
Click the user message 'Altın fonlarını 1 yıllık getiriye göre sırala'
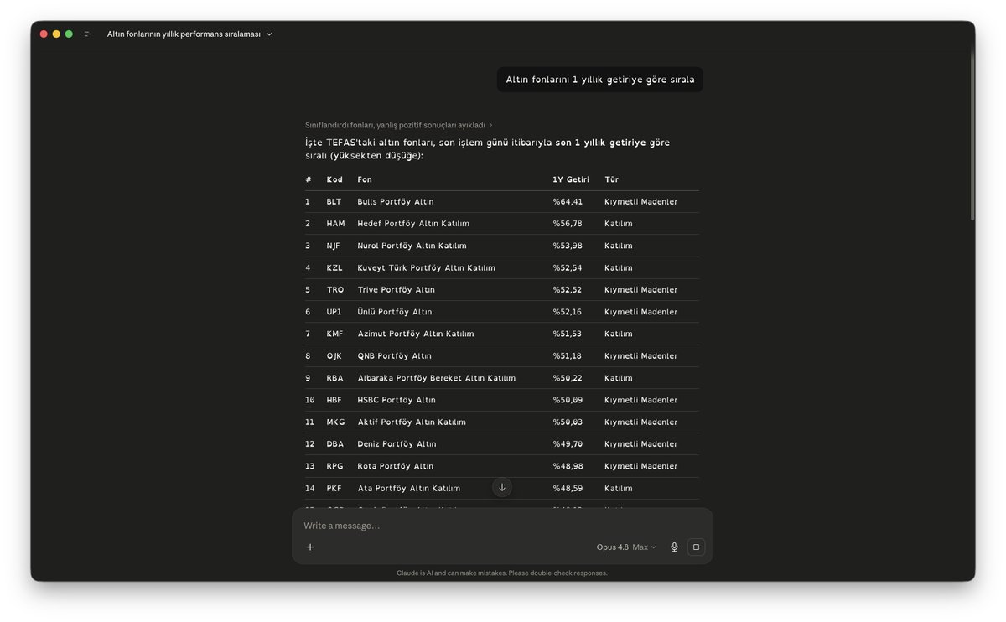tap(600, 80)
